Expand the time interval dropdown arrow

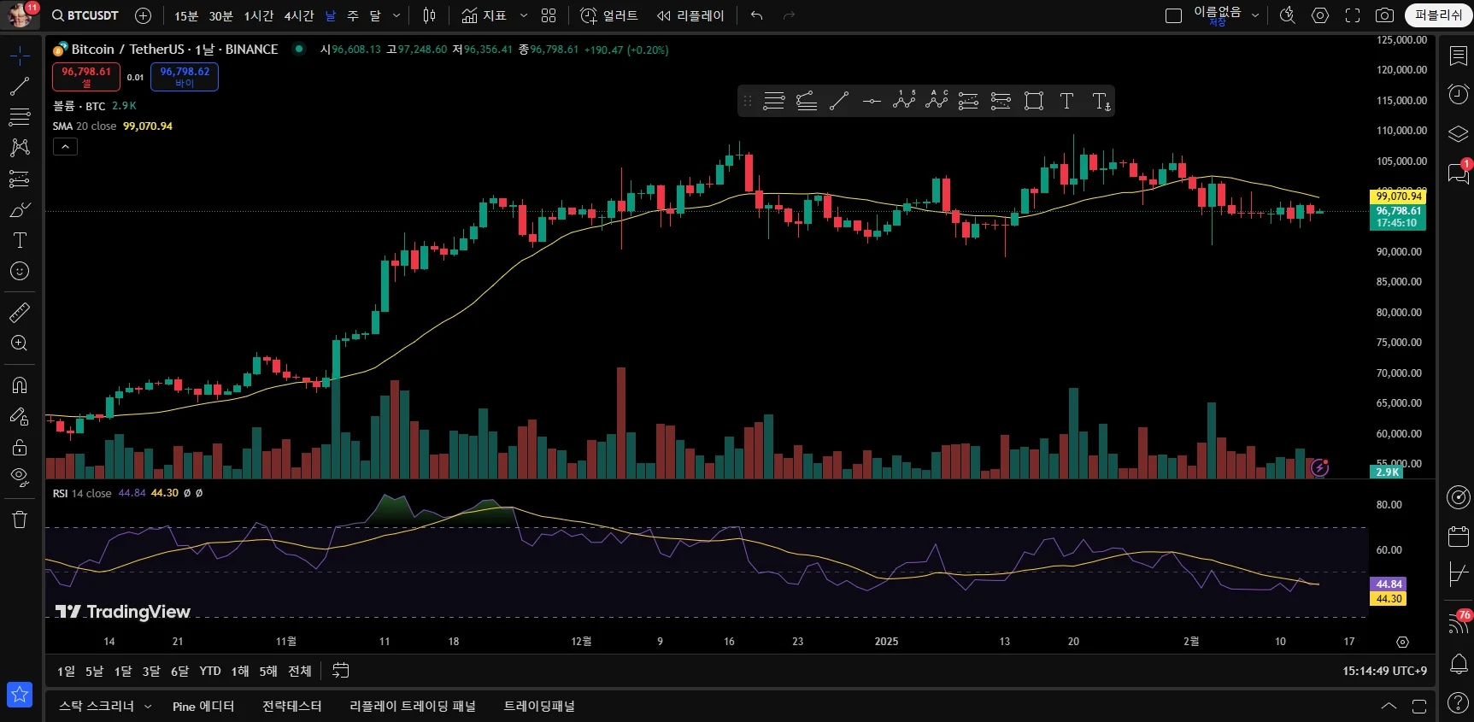(x=396, y=15)
